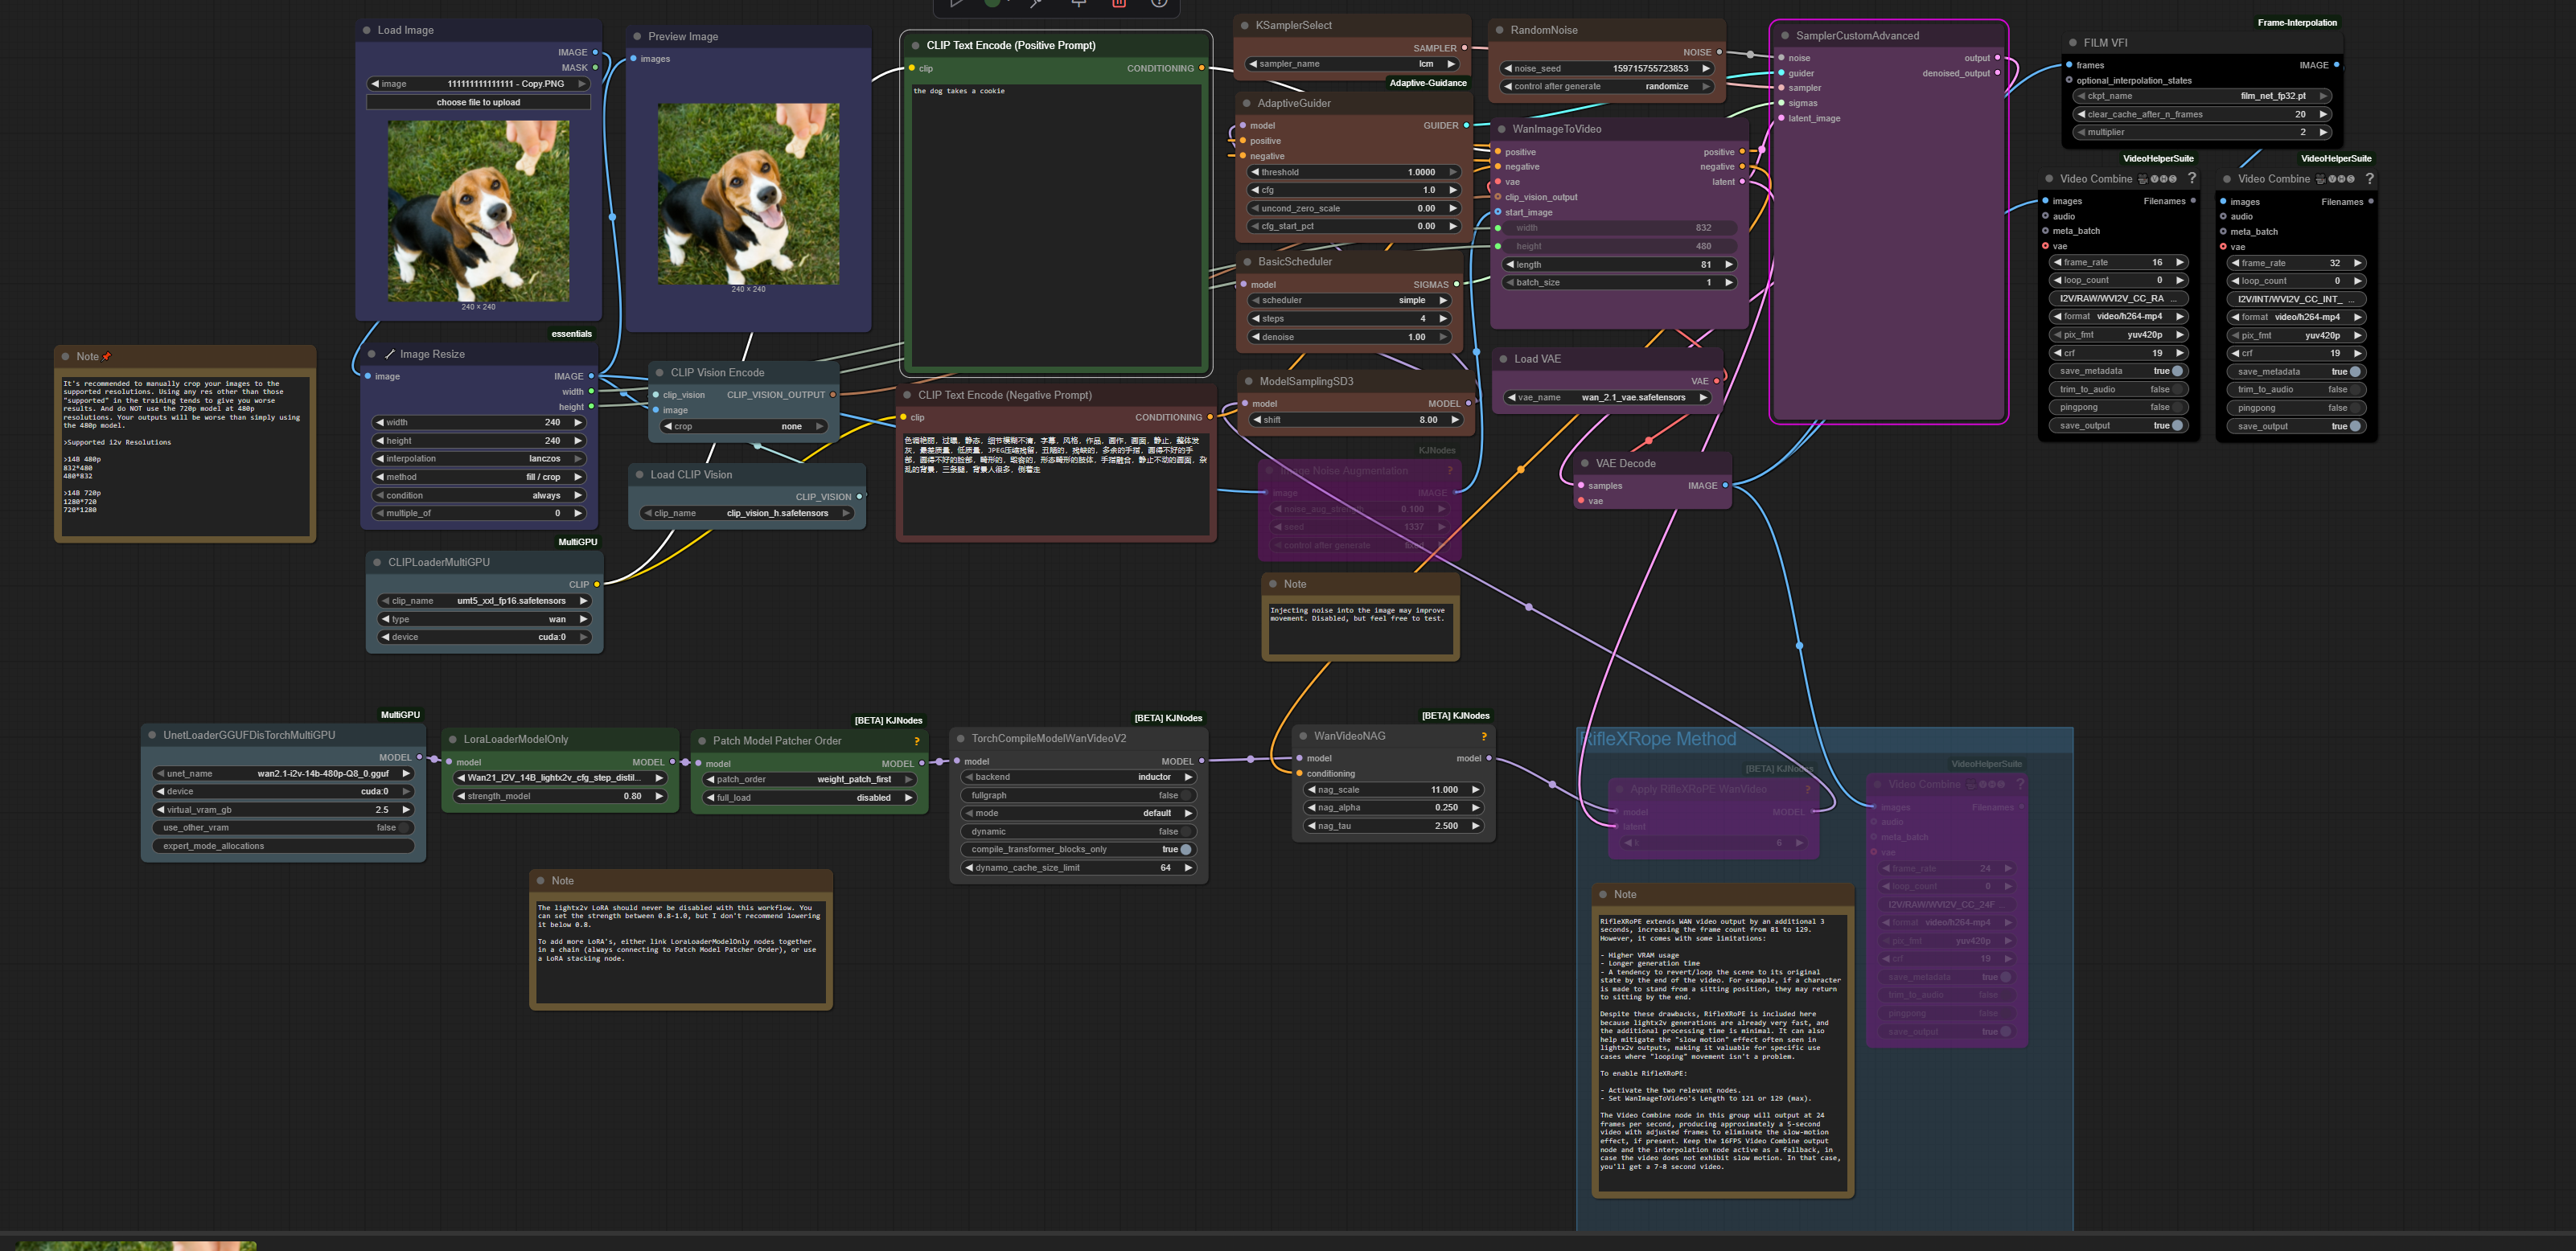Click the MODEL output port of UnetLoaderGGUFDisTorchMultiGPU
This screenshot has width=2576, height=1251.
[x=419, y=757]
